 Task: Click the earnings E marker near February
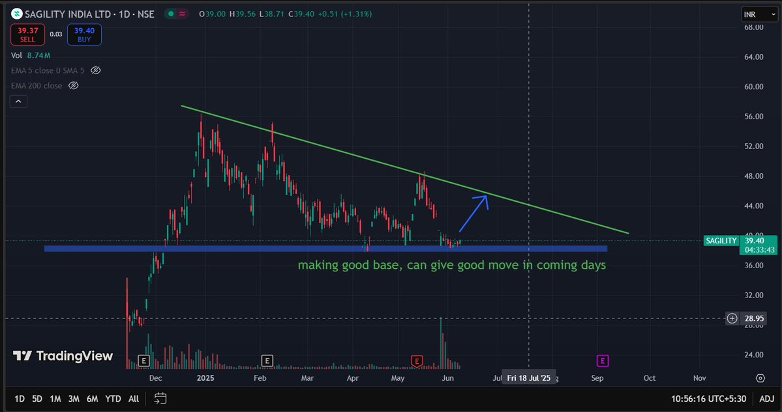[x=267, y=360]
